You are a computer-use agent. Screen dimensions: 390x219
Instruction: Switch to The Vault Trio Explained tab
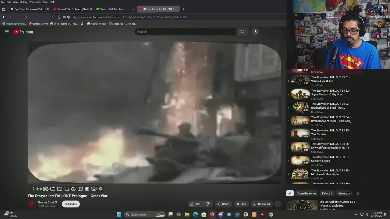(x=72, y=9)
